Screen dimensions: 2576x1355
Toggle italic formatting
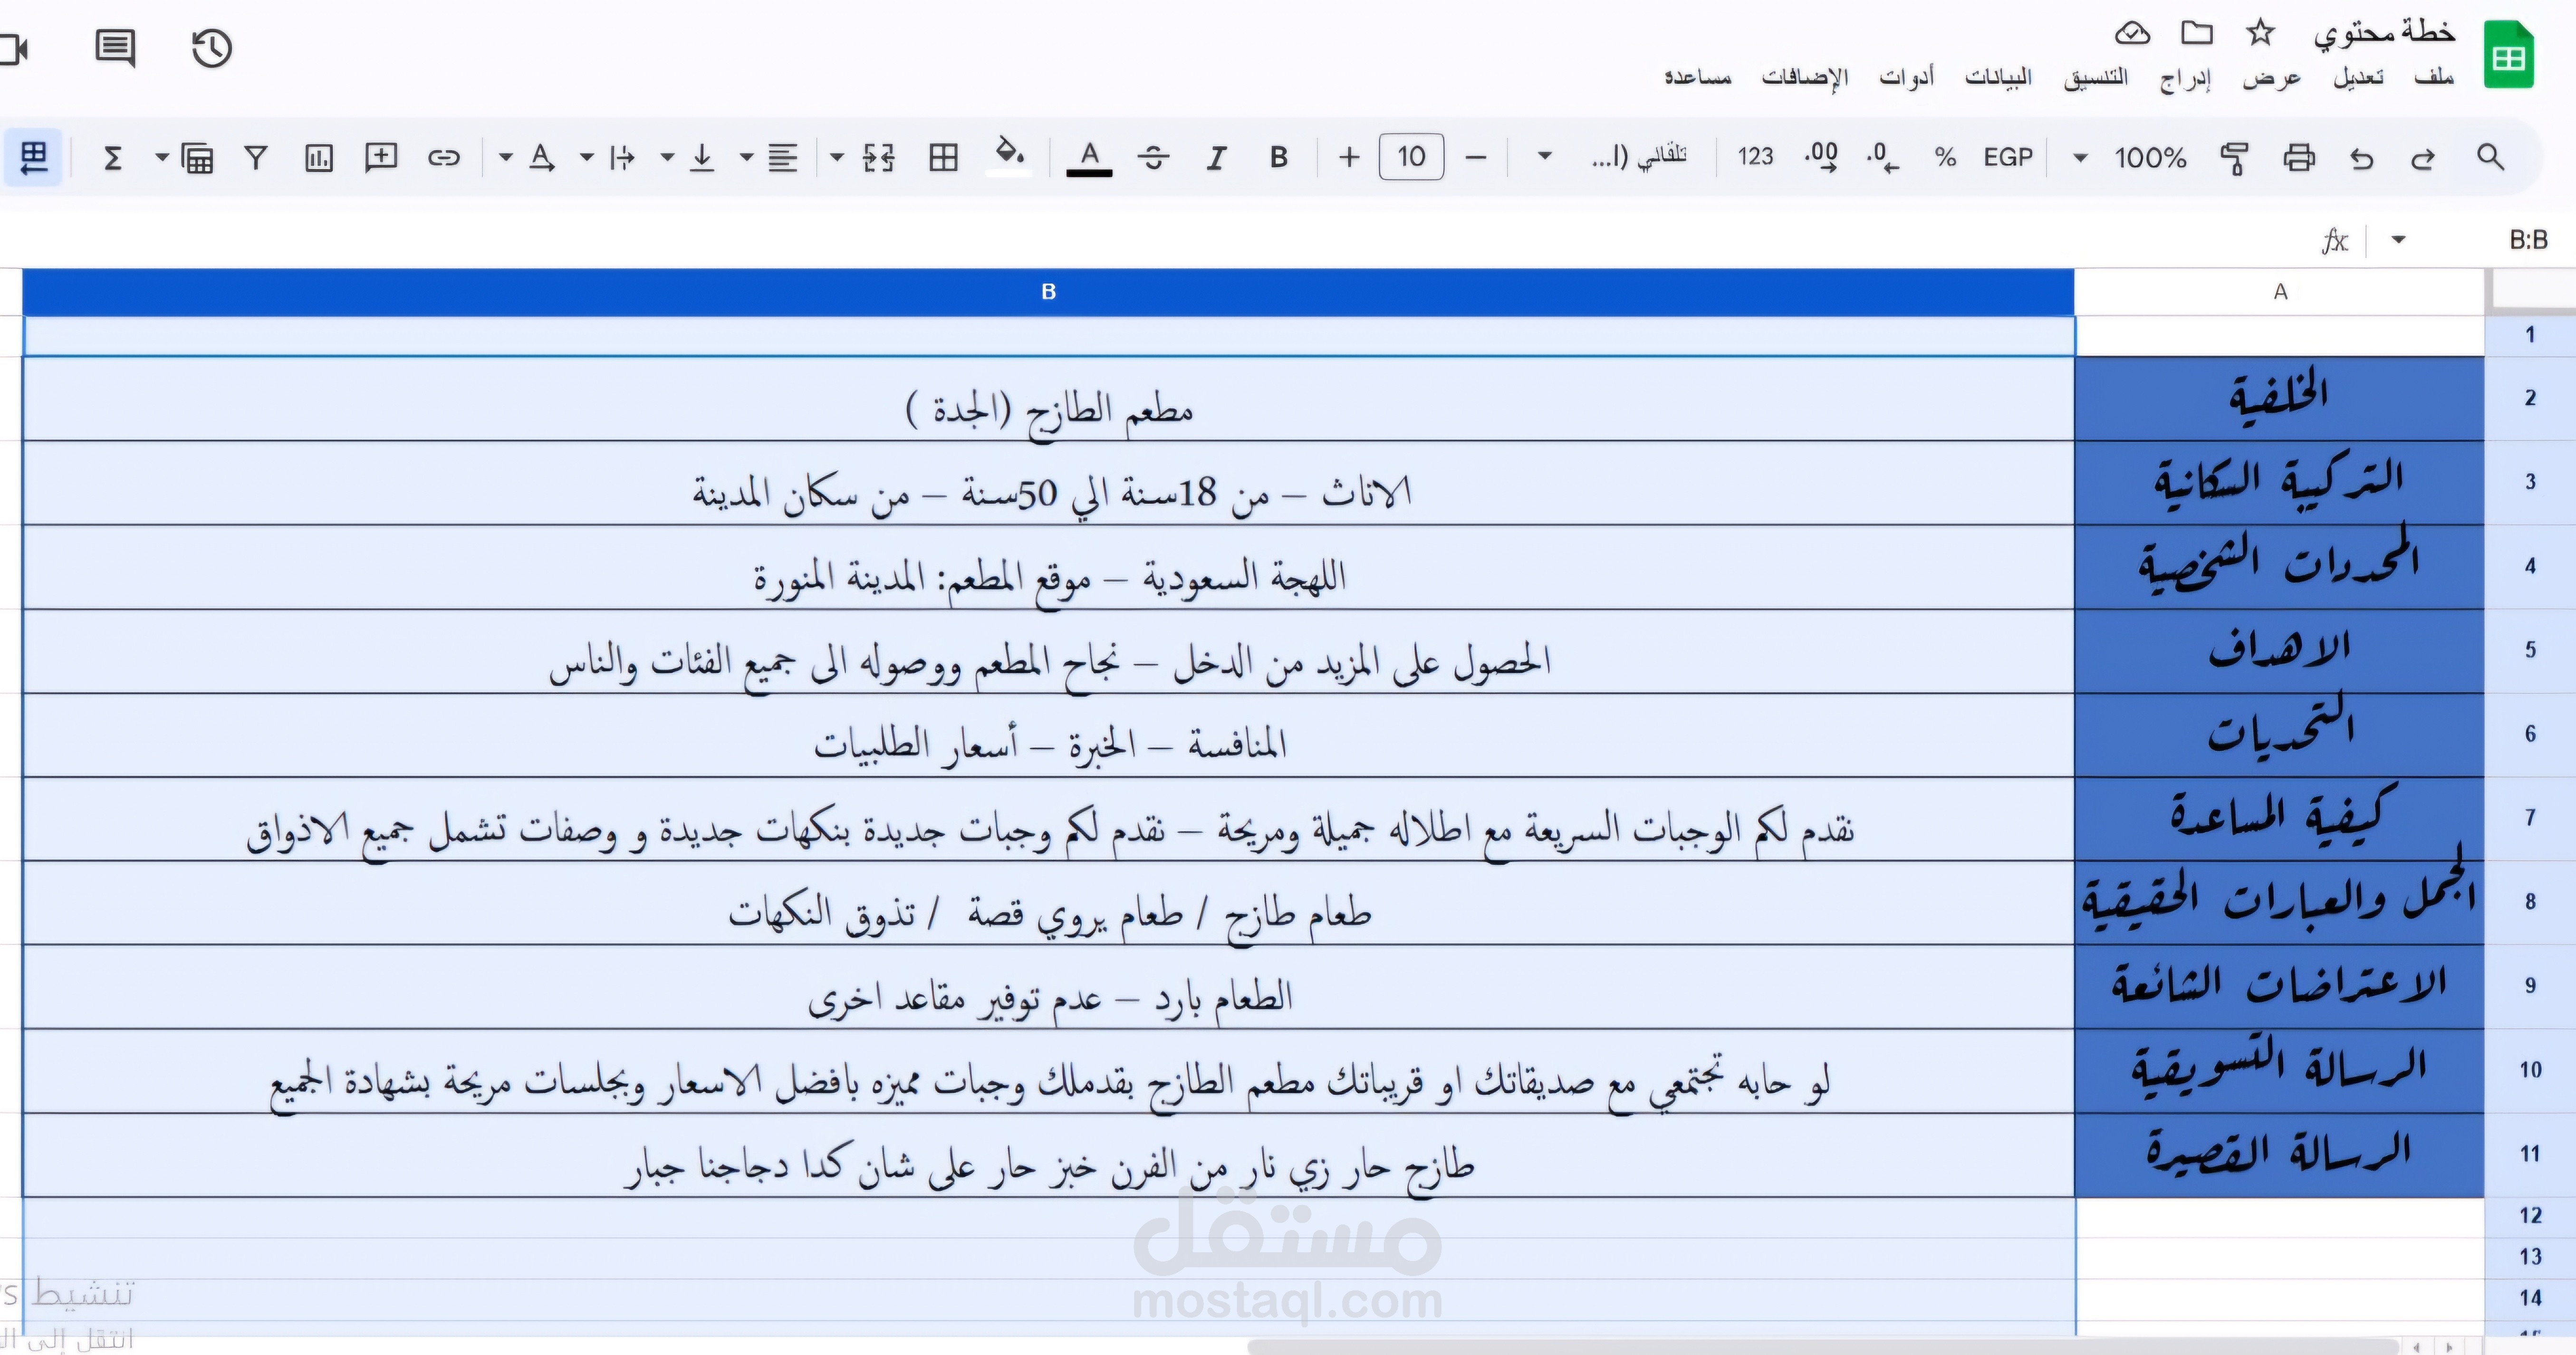pyautogui.click(x=1216, y=157)
